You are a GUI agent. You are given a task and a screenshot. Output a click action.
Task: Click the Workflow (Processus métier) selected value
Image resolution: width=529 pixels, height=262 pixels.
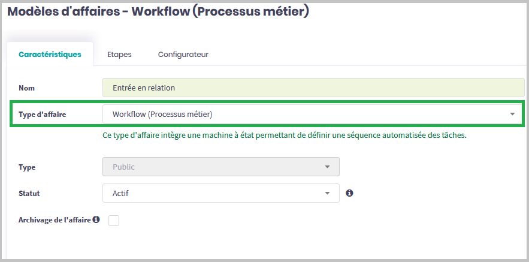coord(163,114)
